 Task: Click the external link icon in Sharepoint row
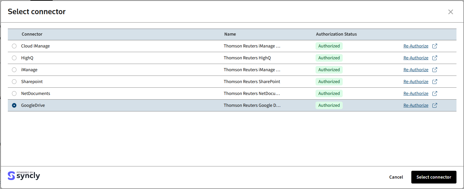coord(434,82)
